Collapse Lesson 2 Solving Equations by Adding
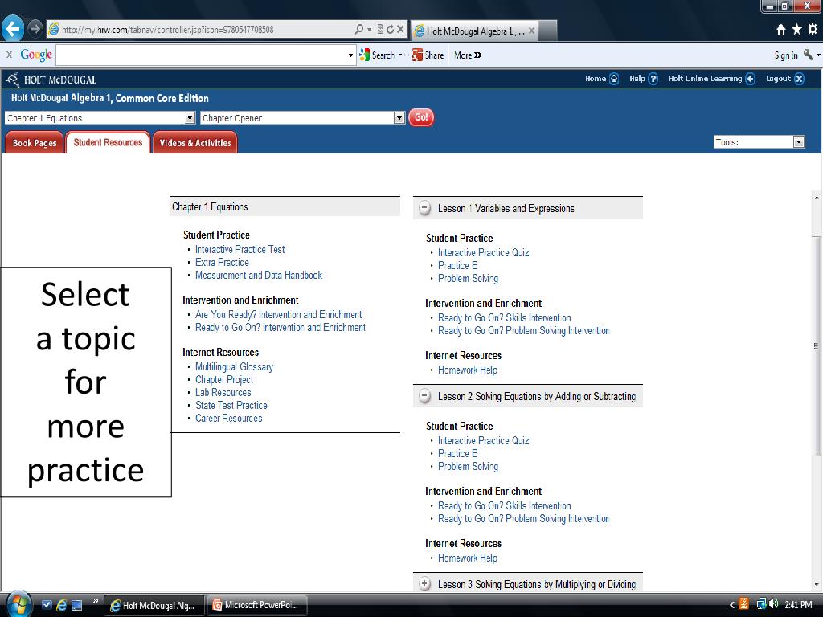This screenshot has width=823, height=617. (424, 396)
